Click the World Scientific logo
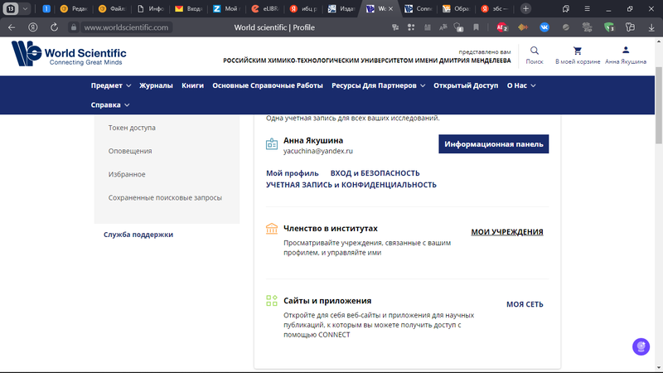 [69, 55]
